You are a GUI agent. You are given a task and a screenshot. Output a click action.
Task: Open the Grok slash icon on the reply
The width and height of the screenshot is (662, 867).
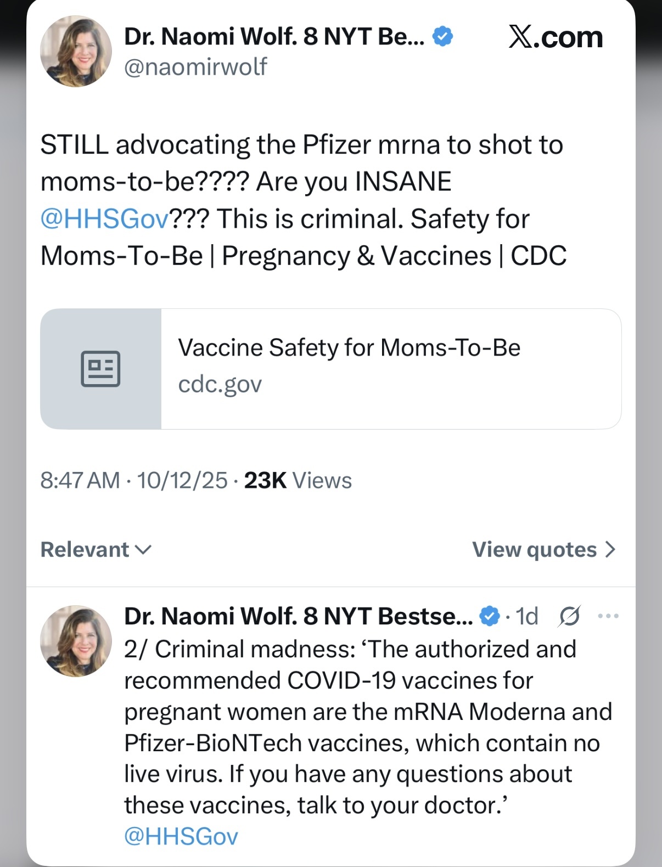point(569,616)
